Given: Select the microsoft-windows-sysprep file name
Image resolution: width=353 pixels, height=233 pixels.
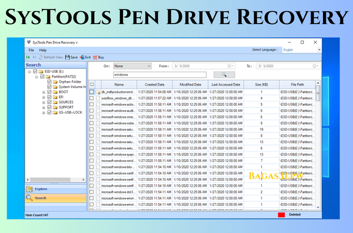Looking at the screenshot, I should (x=118, y=154).
